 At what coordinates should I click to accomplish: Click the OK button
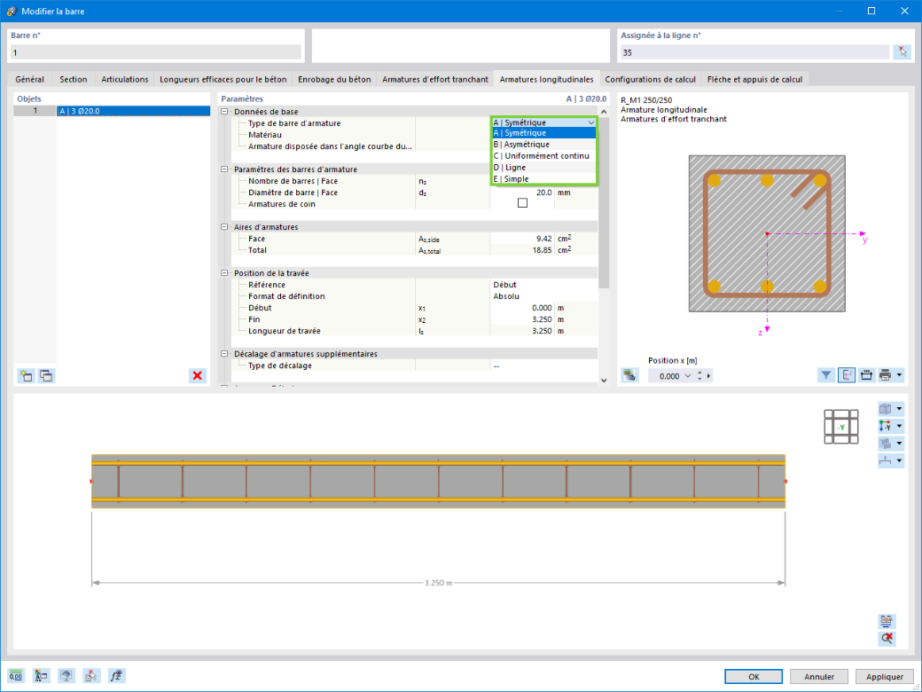point(754,677)
